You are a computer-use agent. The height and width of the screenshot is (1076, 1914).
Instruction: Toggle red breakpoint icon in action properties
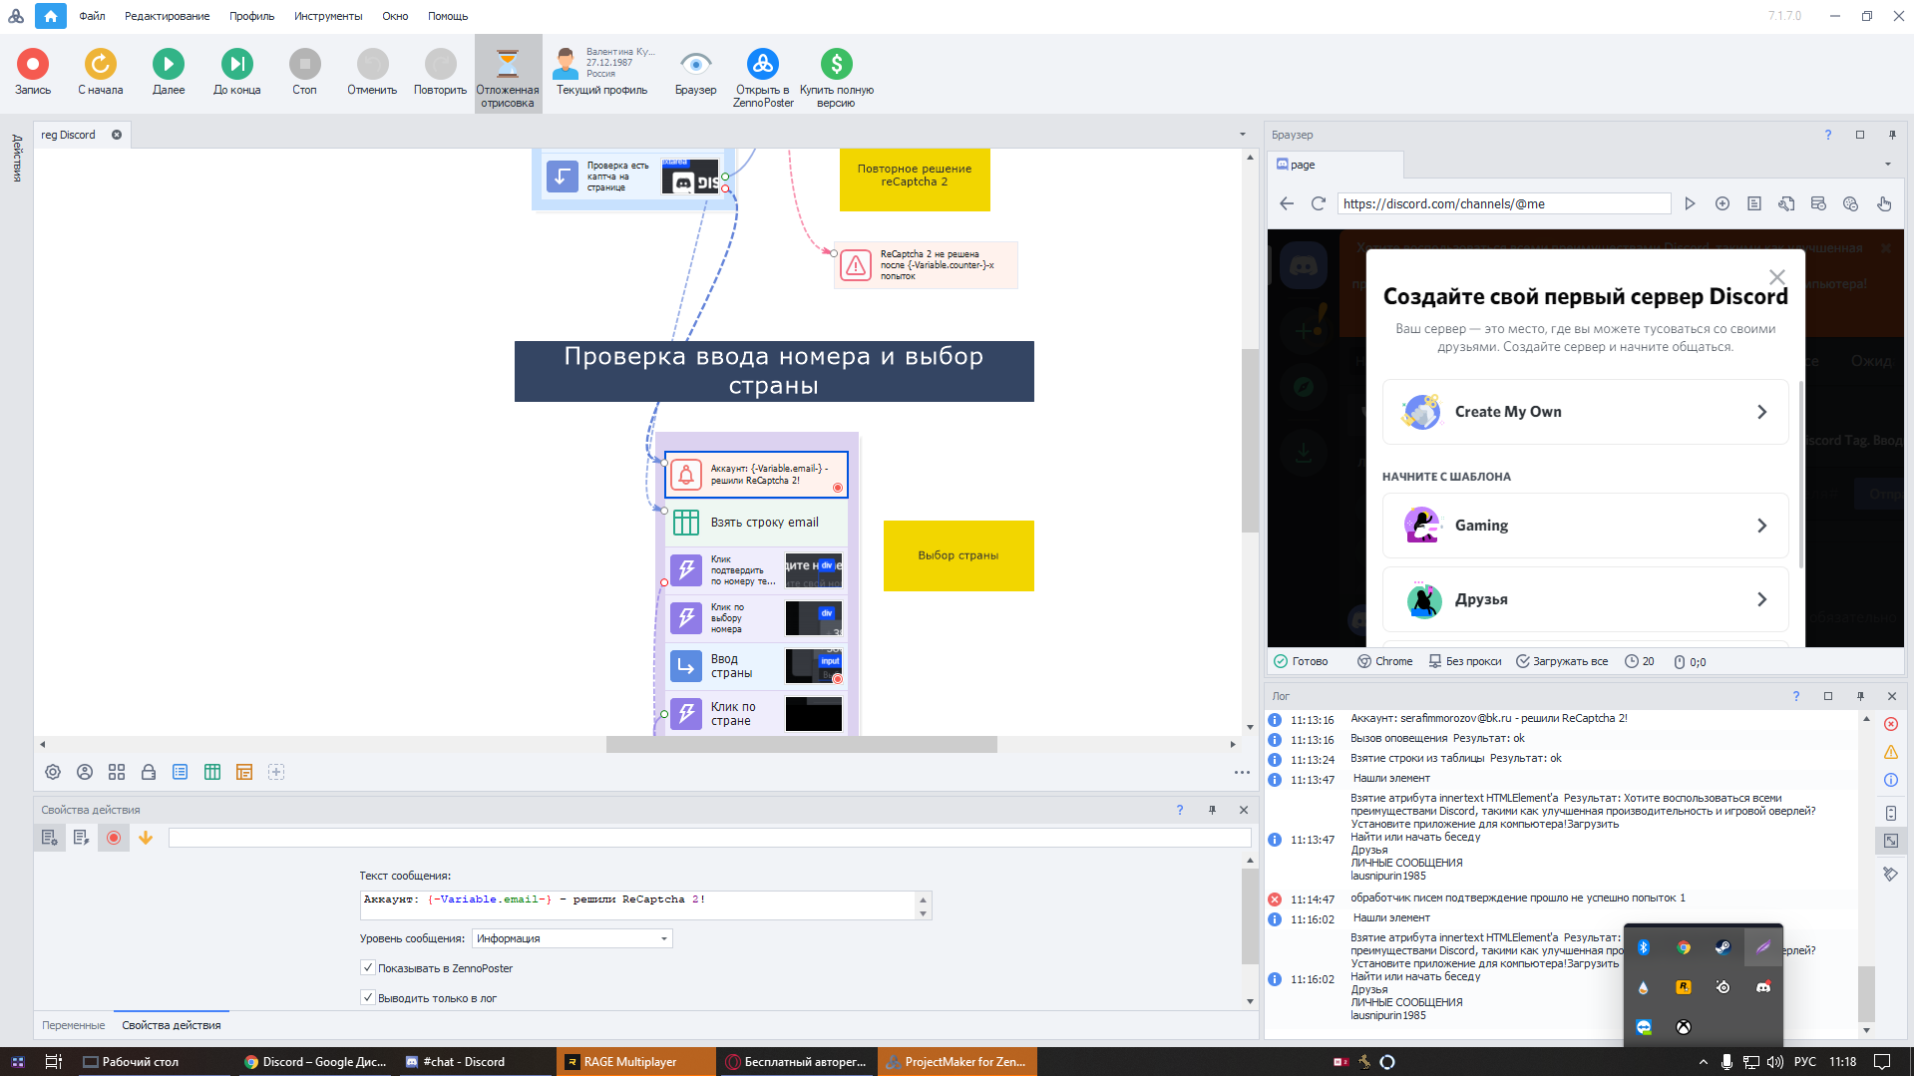(x=114, y=838)
